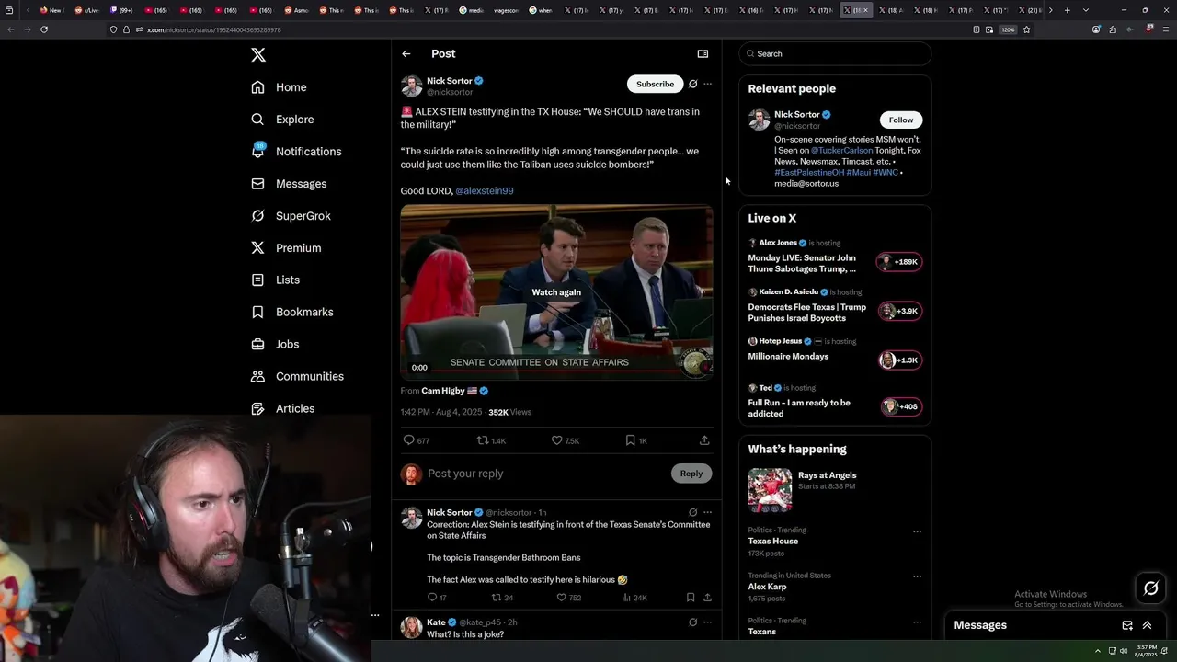Click the Lists icon in sidebar
1177x662 pixels.
[257, 280]
